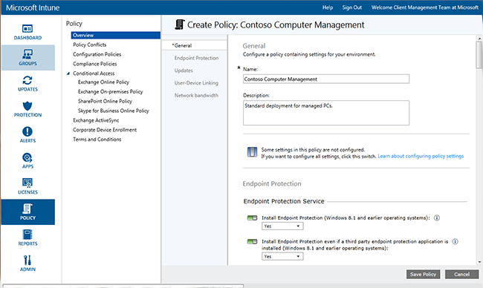Collapse the Conditional Access tree node

[68, 73]
